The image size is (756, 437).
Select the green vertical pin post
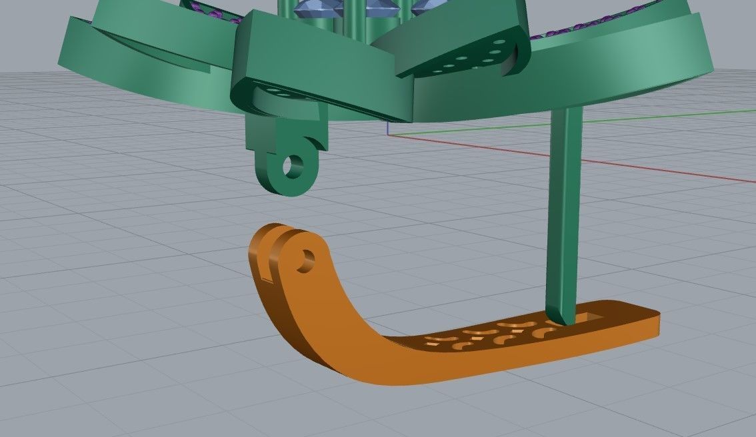[x=564, y=215]
